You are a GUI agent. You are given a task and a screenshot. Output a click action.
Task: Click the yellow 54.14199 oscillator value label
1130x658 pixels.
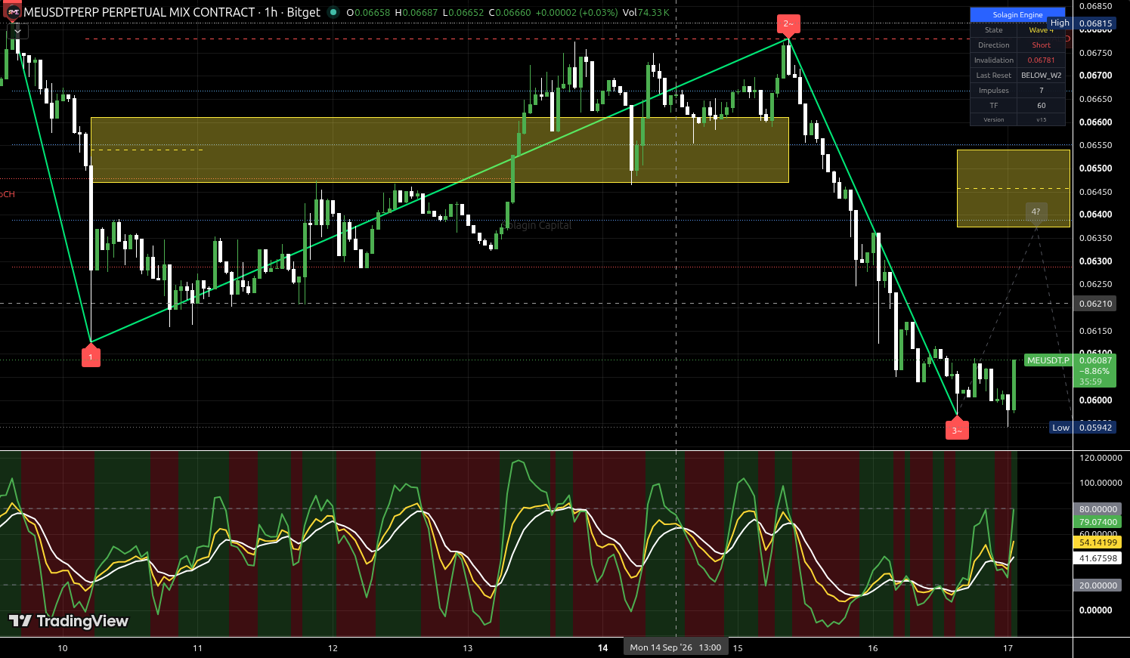(x=1097, y=542)
